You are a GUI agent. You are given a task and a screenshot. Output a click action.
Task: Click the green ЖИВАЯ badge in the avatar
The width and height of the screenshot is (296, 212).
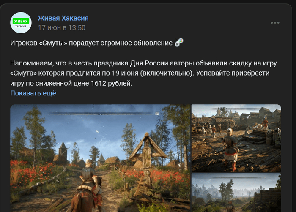pos(21,21)
